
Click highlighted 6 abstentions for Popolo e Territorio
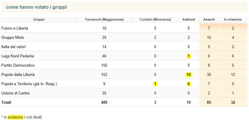[188, 84]
